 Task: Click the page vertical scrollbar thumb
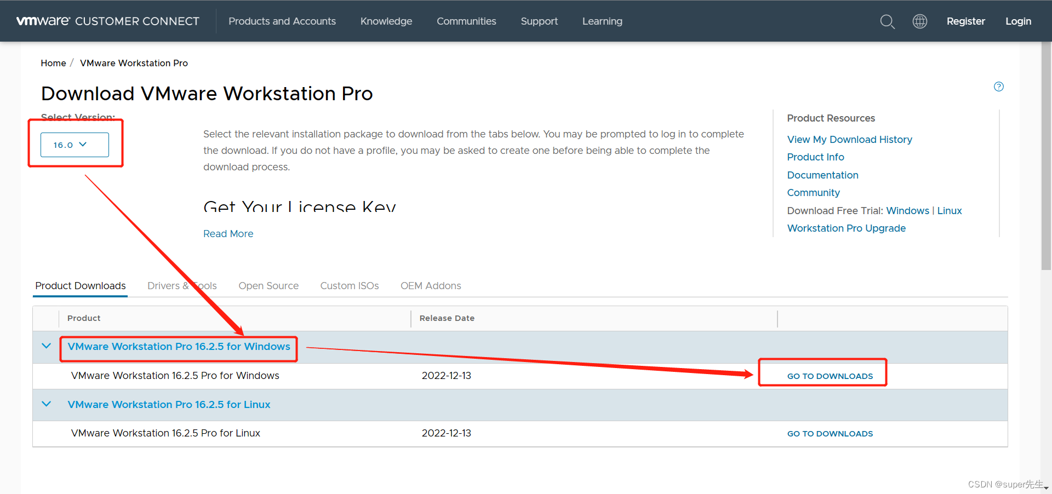1046,156
